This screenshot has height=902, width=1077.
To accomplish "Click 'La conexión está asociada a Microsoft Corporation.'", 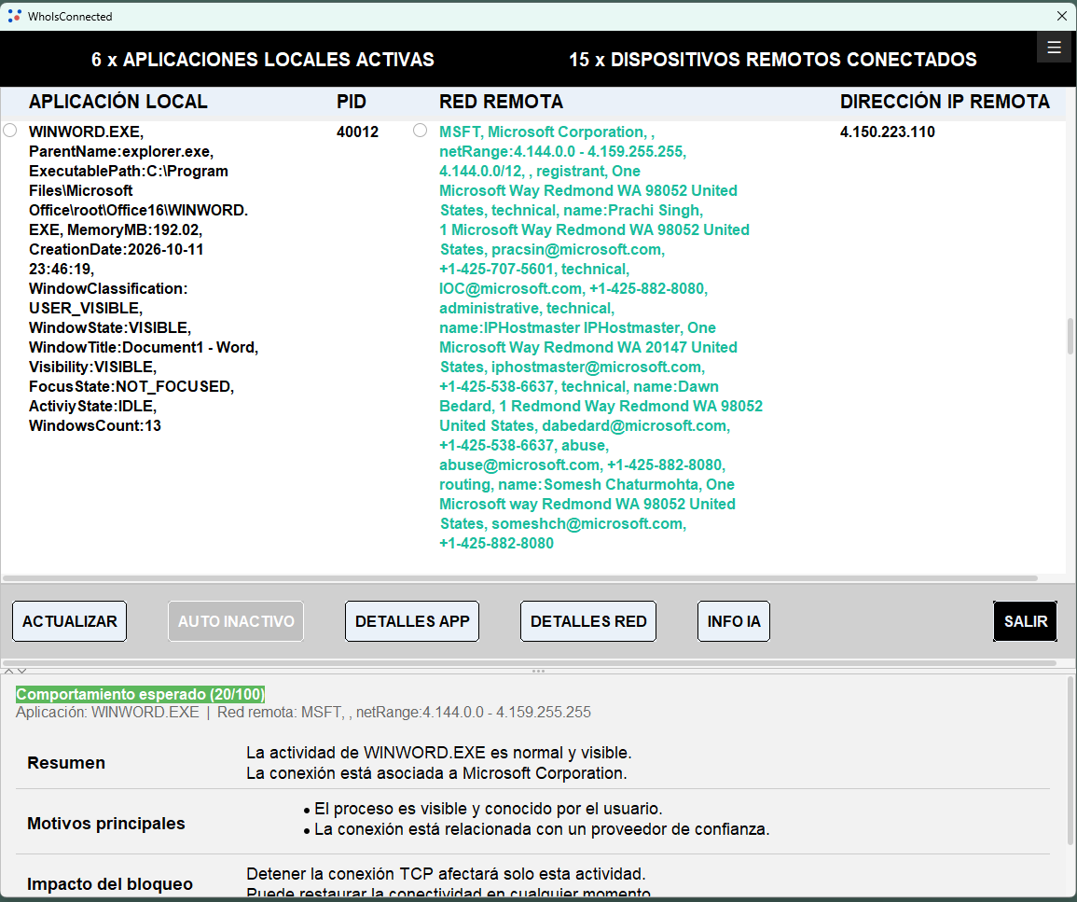I will 436,773.
